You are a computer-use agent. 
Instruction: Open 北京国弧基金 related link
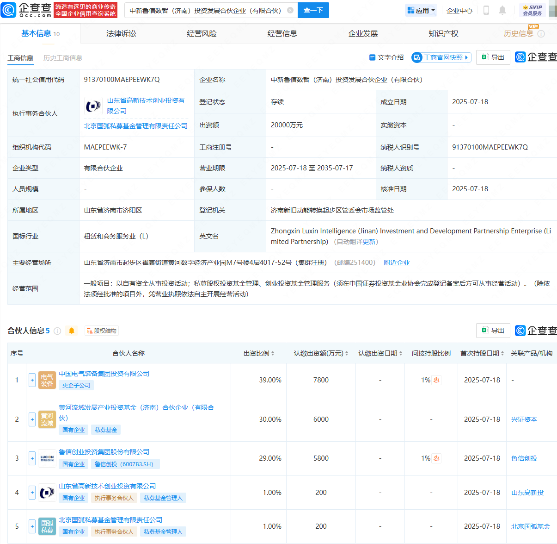pos(531,526)
